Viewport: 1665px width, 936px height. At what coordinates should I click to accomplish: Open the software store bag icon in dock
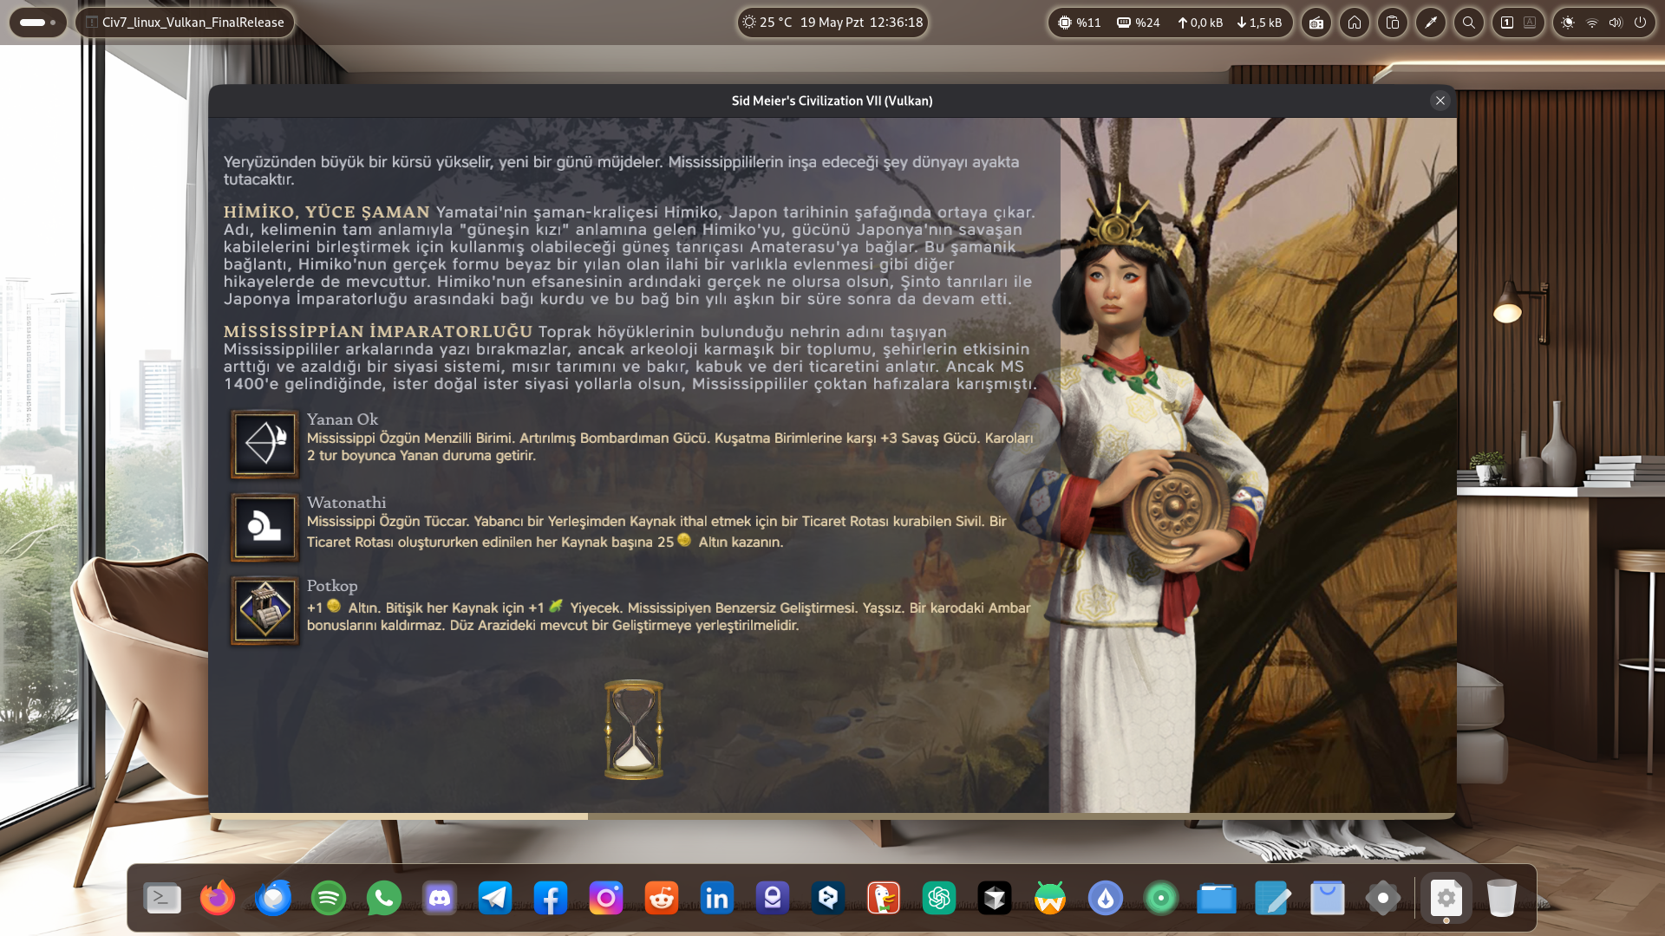[x=1328, y=899]
